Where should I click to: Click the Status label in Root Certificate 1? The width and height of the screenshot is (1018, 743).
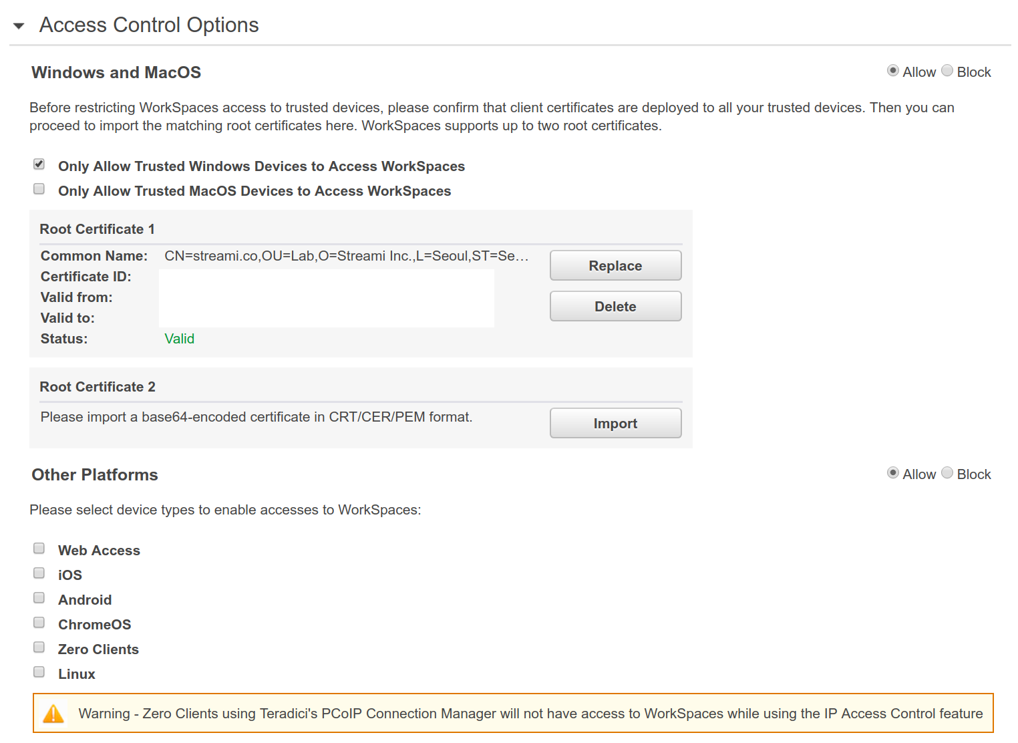pos(64,339)
